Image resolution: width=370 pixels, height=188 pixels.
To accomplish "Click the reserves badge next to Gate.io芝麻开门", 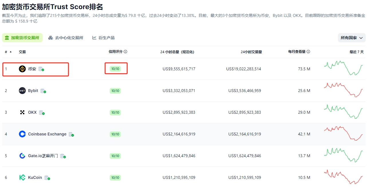I will click(63, 156).
